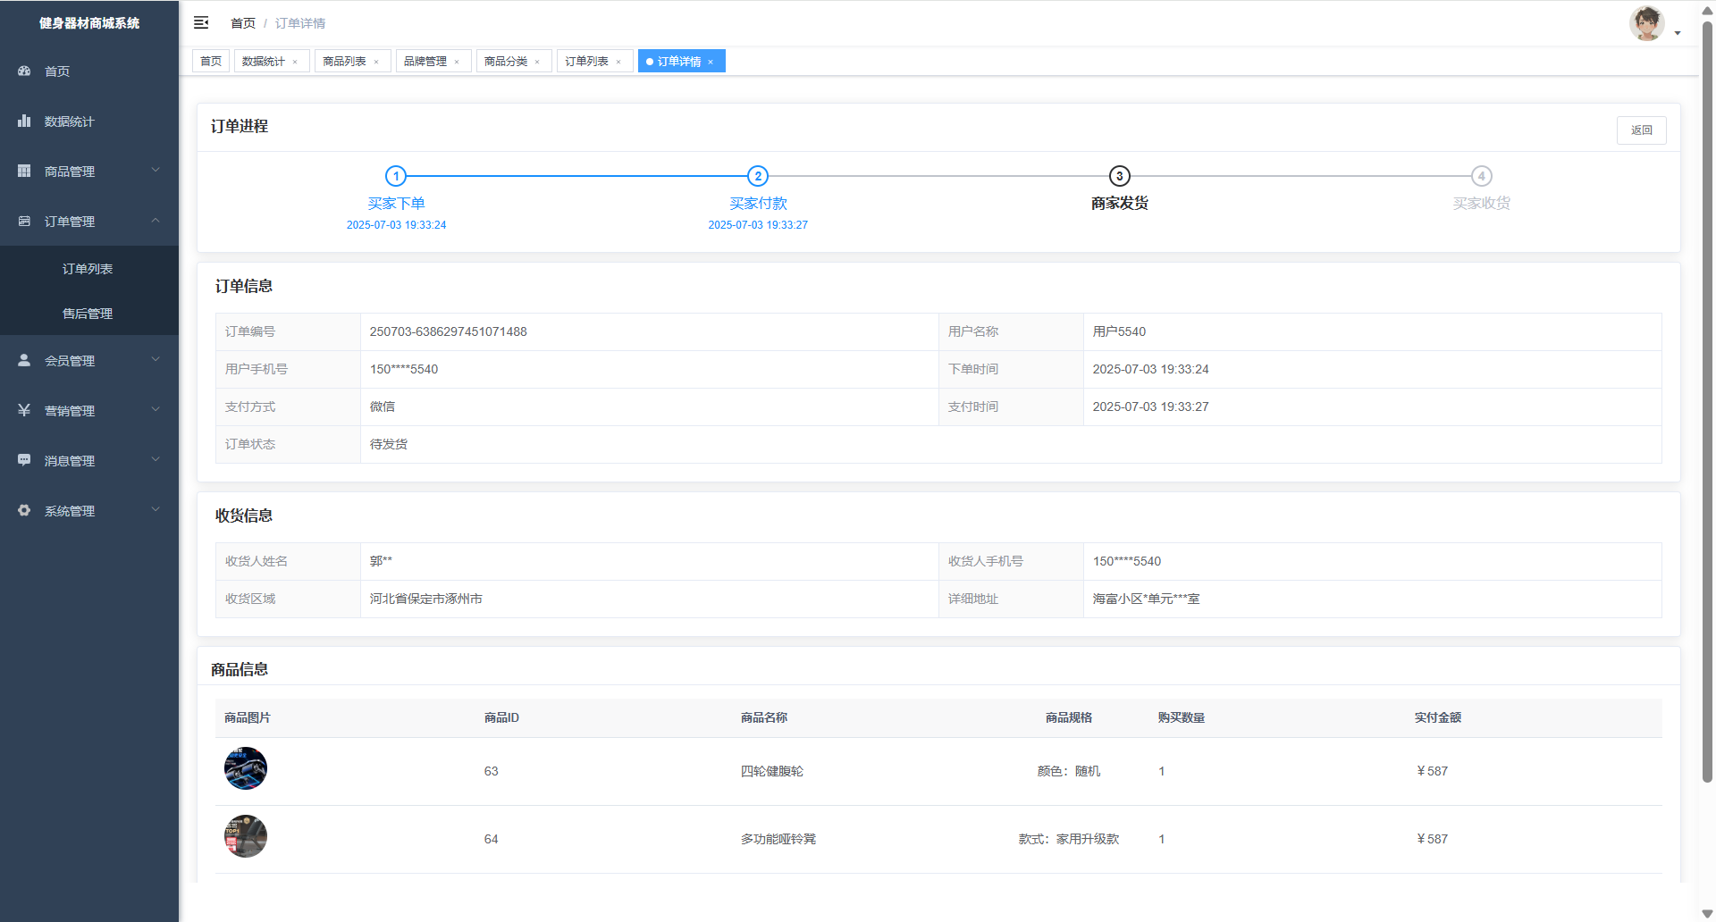Screen dimensions: 1716x922
Task: Close the 数据统计 tab
Action: [x=295, y=63]
